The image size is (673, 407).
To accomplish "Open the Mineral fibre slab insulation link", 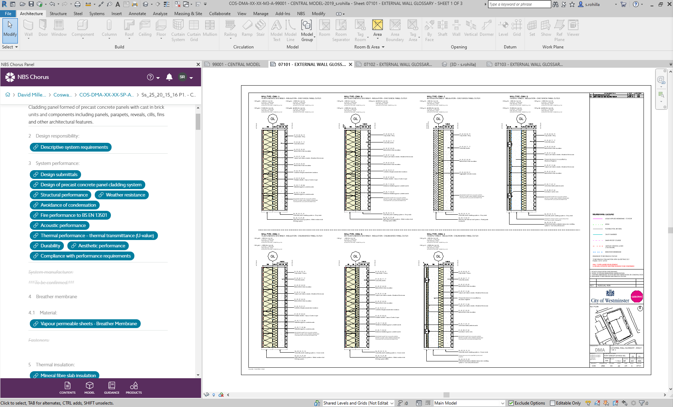I will pos(65,375).
